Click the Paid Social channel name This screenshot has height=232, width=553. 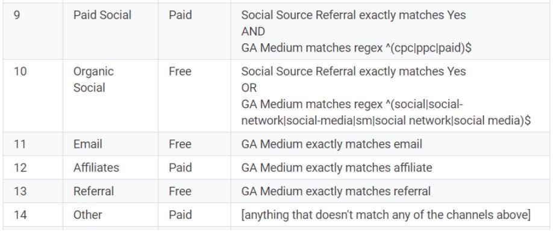(x=102, y=15)
